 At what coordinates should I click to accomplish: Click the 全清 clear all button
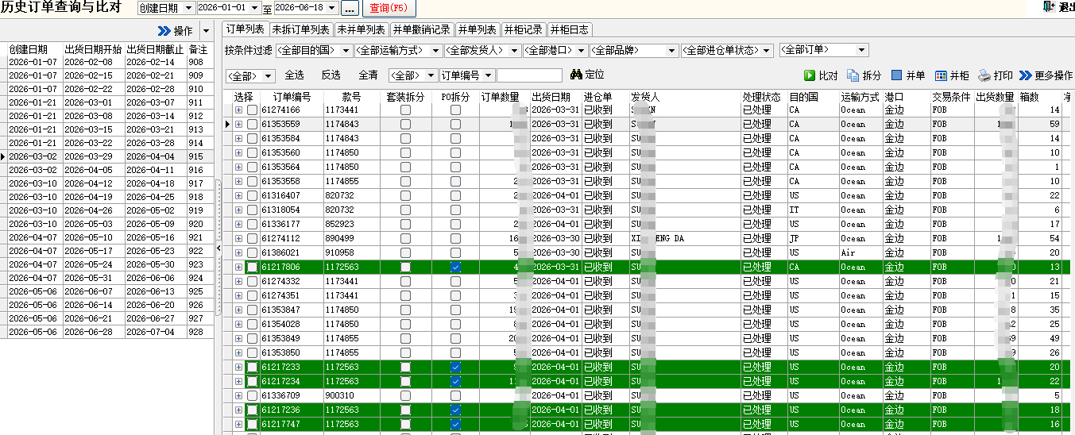pos(368,75)
